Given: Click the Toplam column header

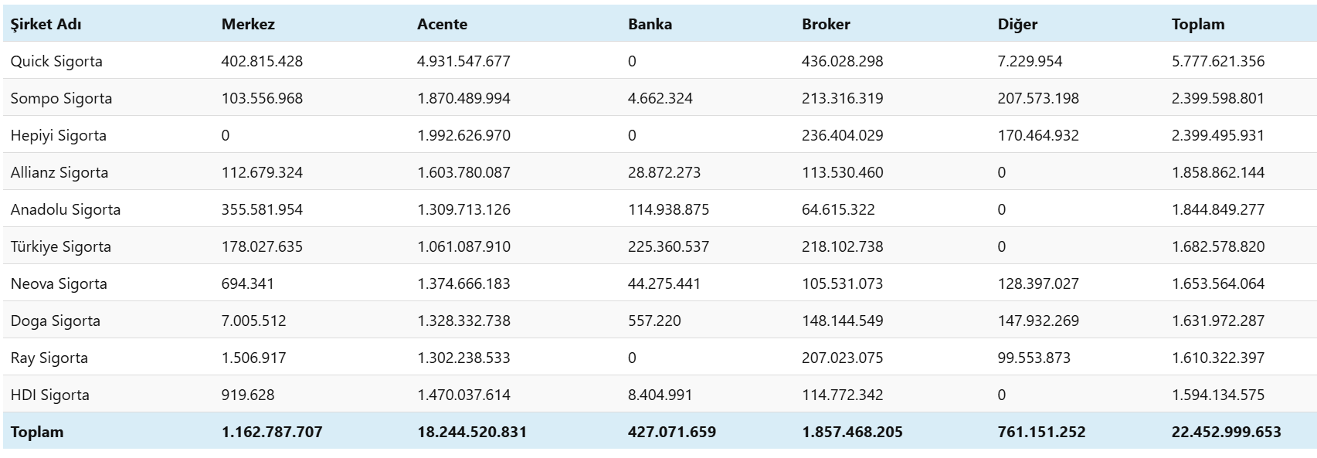Looking at the screenshot, I should (1198, 24).
